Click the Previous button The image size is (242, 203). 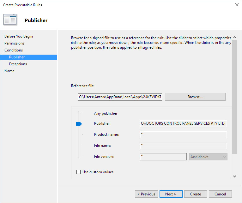pyautogui.click(x=146, y=194)
